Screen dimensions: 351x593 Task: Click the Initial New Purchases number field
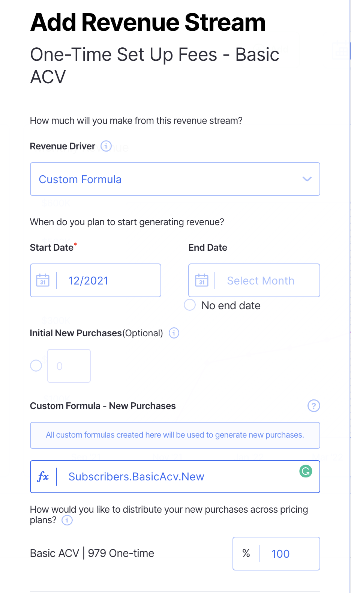coord(69,366)
